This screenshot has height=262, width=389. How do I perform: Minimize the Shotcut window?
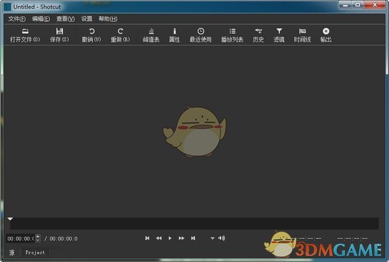(346, 5)
